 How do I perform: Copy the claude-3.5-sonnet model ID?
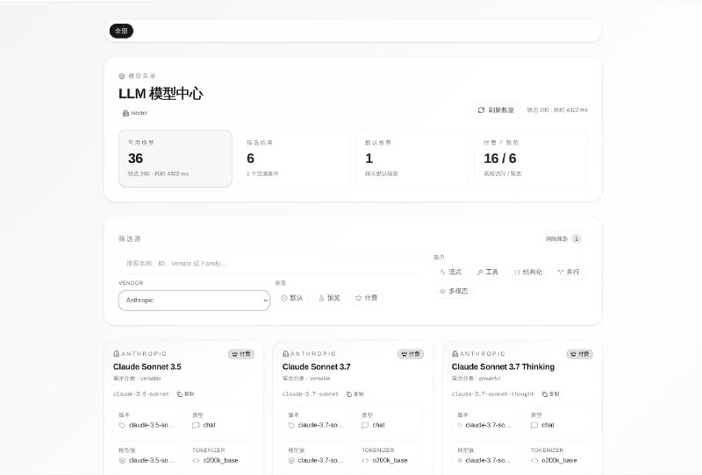pyautogui.click(x=185, y=394)
